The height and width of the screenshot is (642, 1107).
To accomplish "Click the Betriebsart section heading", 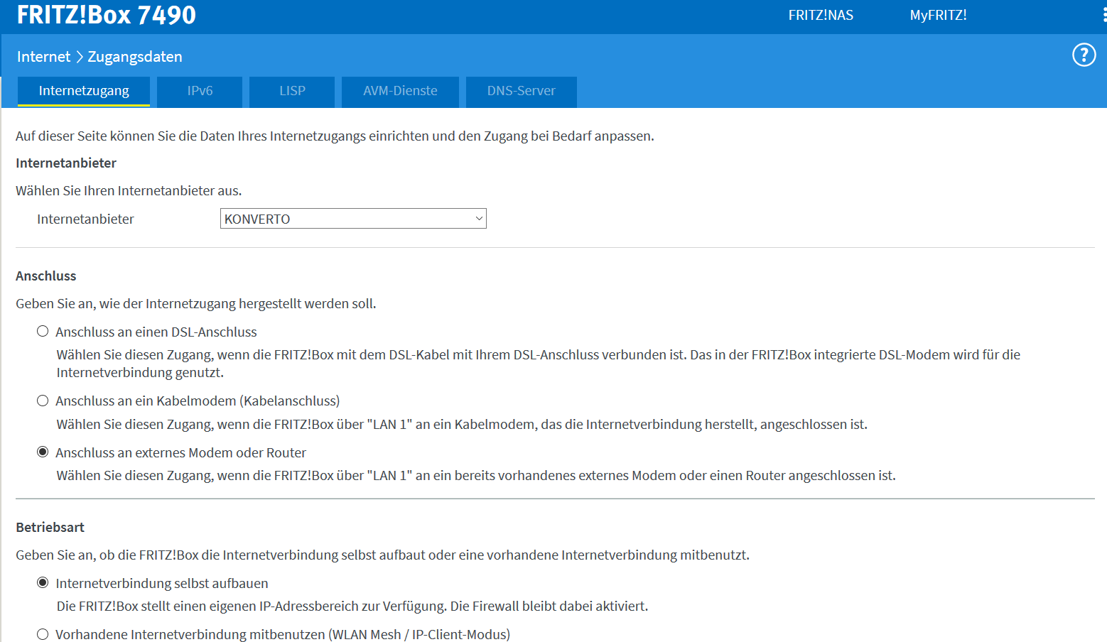I will (x=50, y=528).
